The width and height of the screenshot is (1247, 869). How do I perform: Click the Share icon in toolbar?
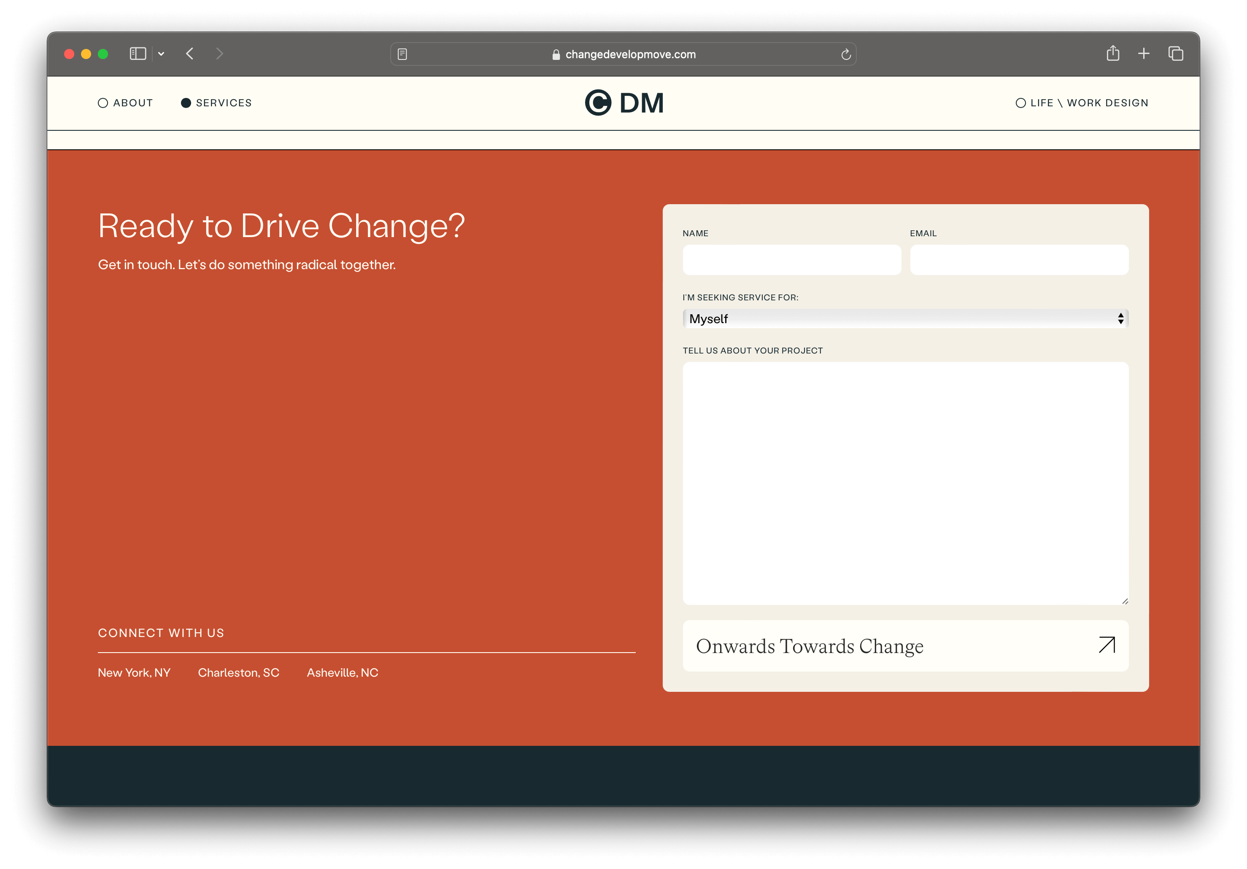[x=1113, y=53]
